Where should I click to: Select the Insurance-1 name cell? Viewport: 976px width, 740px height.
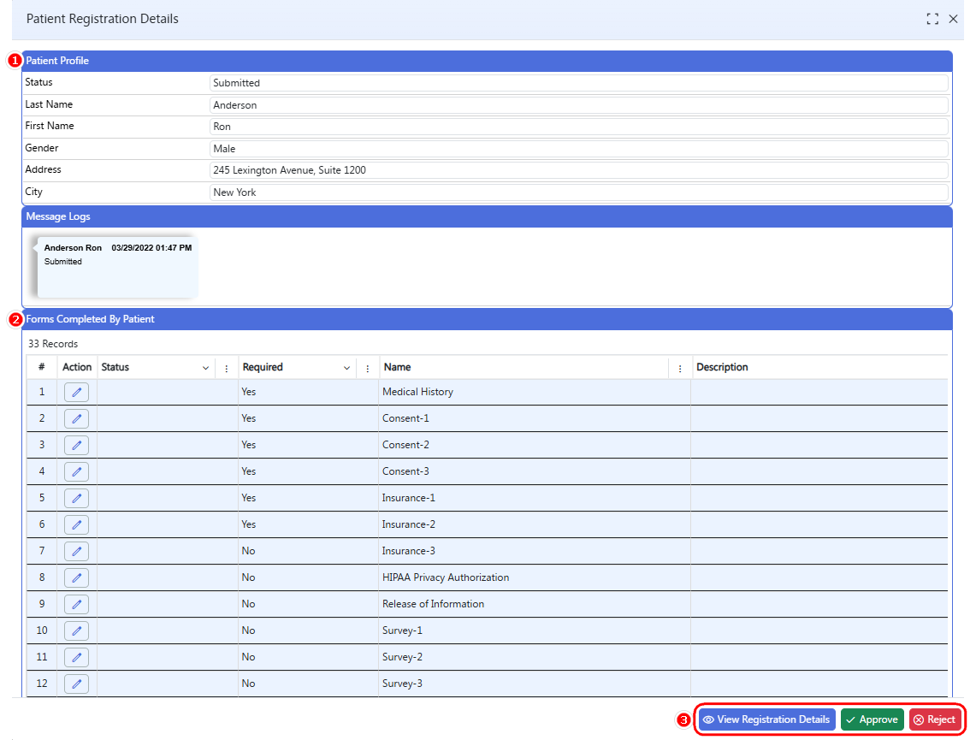coord(534,498)
